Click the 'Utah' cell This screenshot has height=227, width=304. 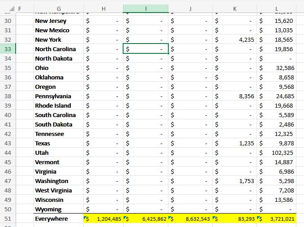point(59,153)
